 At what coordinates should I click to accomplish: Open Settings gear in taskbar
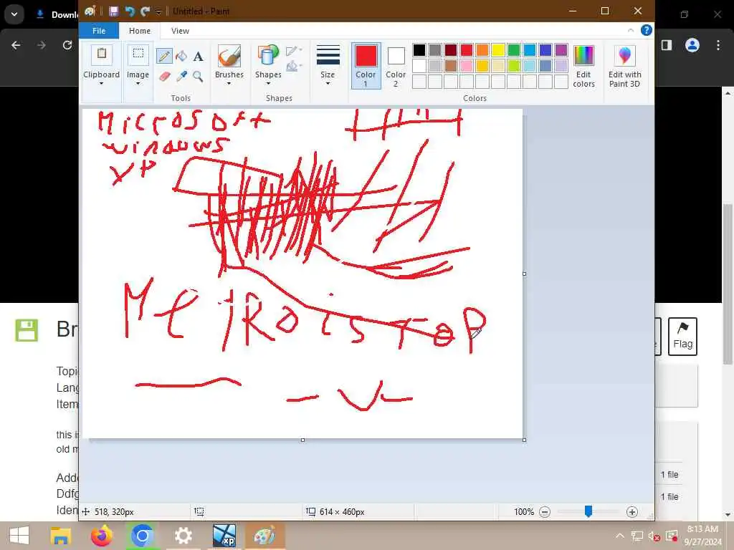pos(183,536)
